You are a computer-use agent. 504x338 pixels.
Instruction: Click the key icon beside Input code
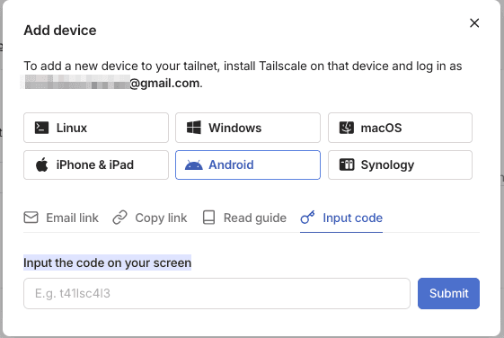point(307,218)
